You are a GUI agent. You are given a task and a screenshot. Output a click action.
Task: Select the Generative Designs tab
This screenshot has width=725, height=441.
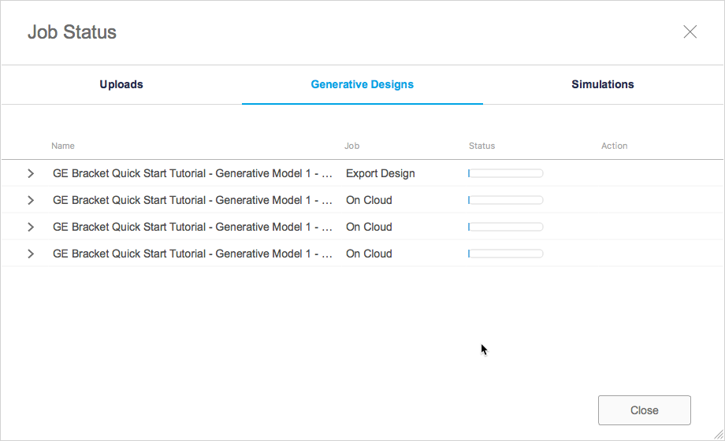point(362,84)
